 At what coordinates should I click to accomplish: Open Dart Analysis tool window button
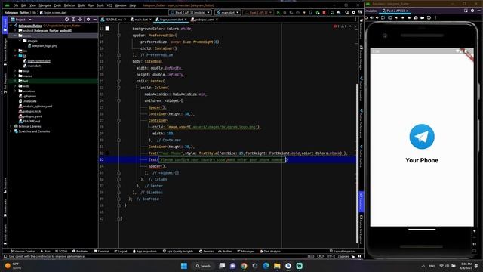coord(270,252)
